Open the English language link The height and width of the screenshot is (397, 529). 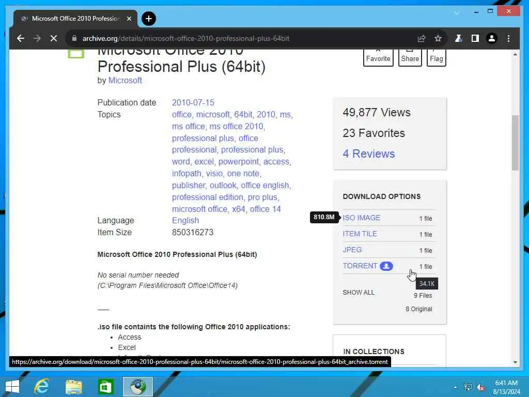point(185,220)
